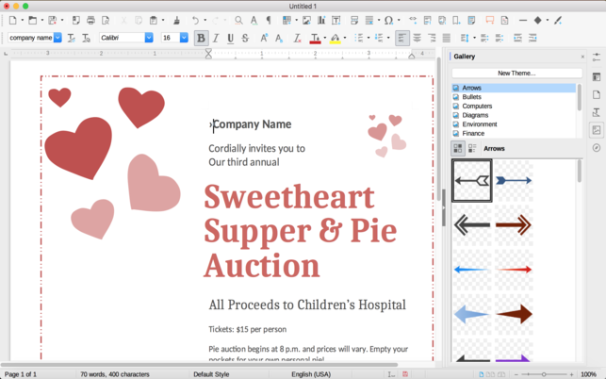606x379 pixels.
Task: Click the yellow highlighting color button
Action: pyautogui.click(x=336, y=38)
